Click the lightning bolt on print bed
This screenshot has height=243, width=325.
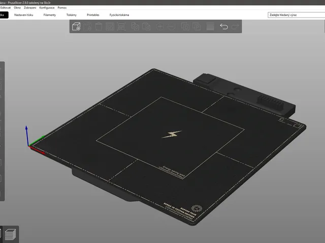pos(172,134)
